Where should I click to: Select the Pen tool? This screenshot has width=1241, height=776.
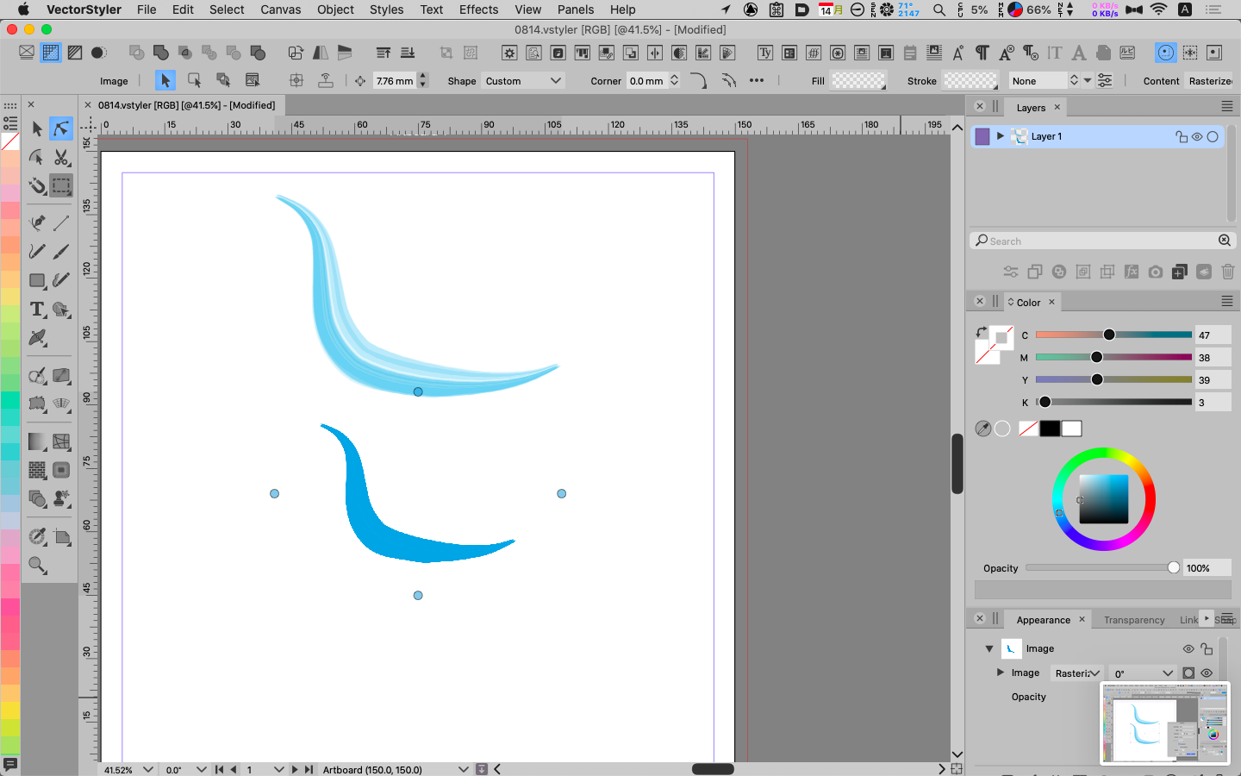point(37,222)
